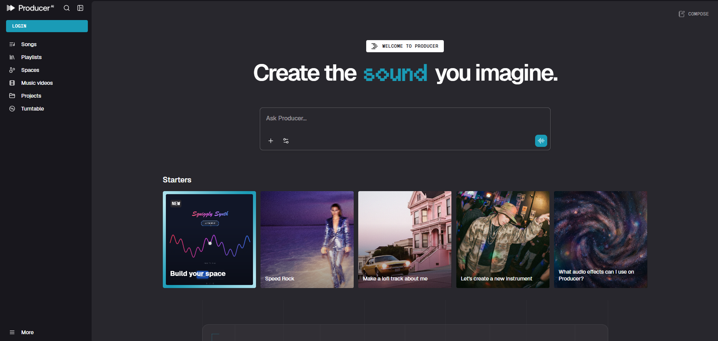Click the Ask Producer input field

click(x=405, y=118)
